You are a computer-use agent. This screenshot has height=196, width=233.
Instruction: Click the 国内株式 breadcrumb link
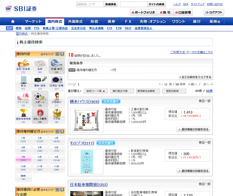[22, 34]
